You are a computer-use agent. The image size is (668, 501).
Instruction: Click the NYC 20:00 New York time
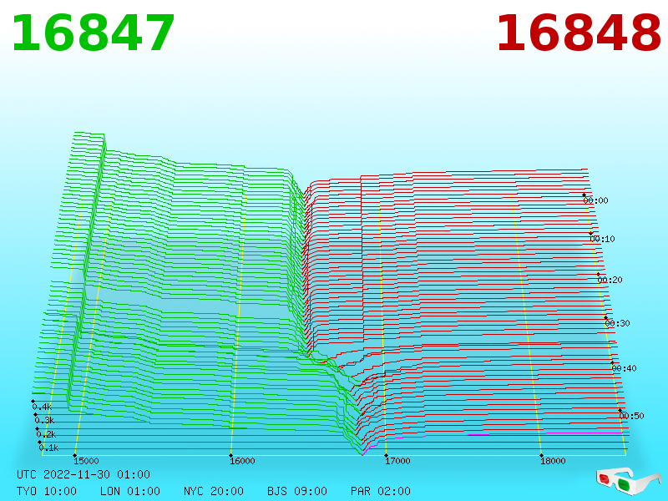click(214, 491)
